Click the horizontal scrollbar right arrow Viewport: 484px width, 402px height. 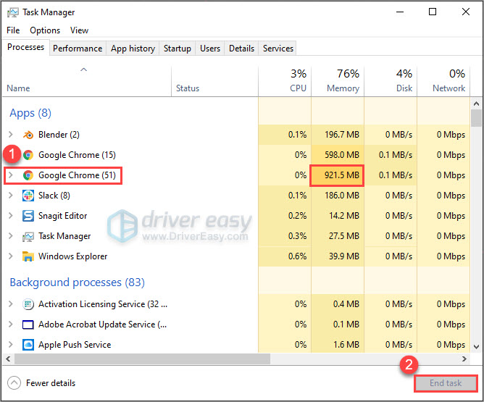point(464,359)
